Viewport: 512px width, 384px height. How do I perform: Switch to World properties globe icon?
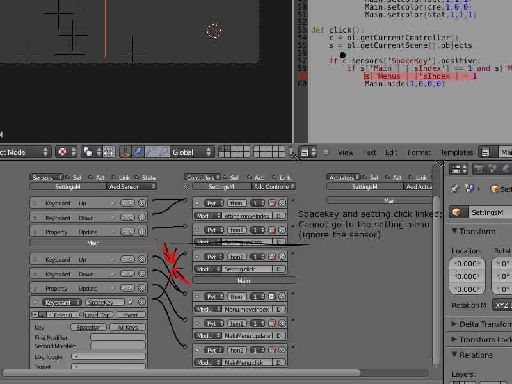[x=506, y=169]
